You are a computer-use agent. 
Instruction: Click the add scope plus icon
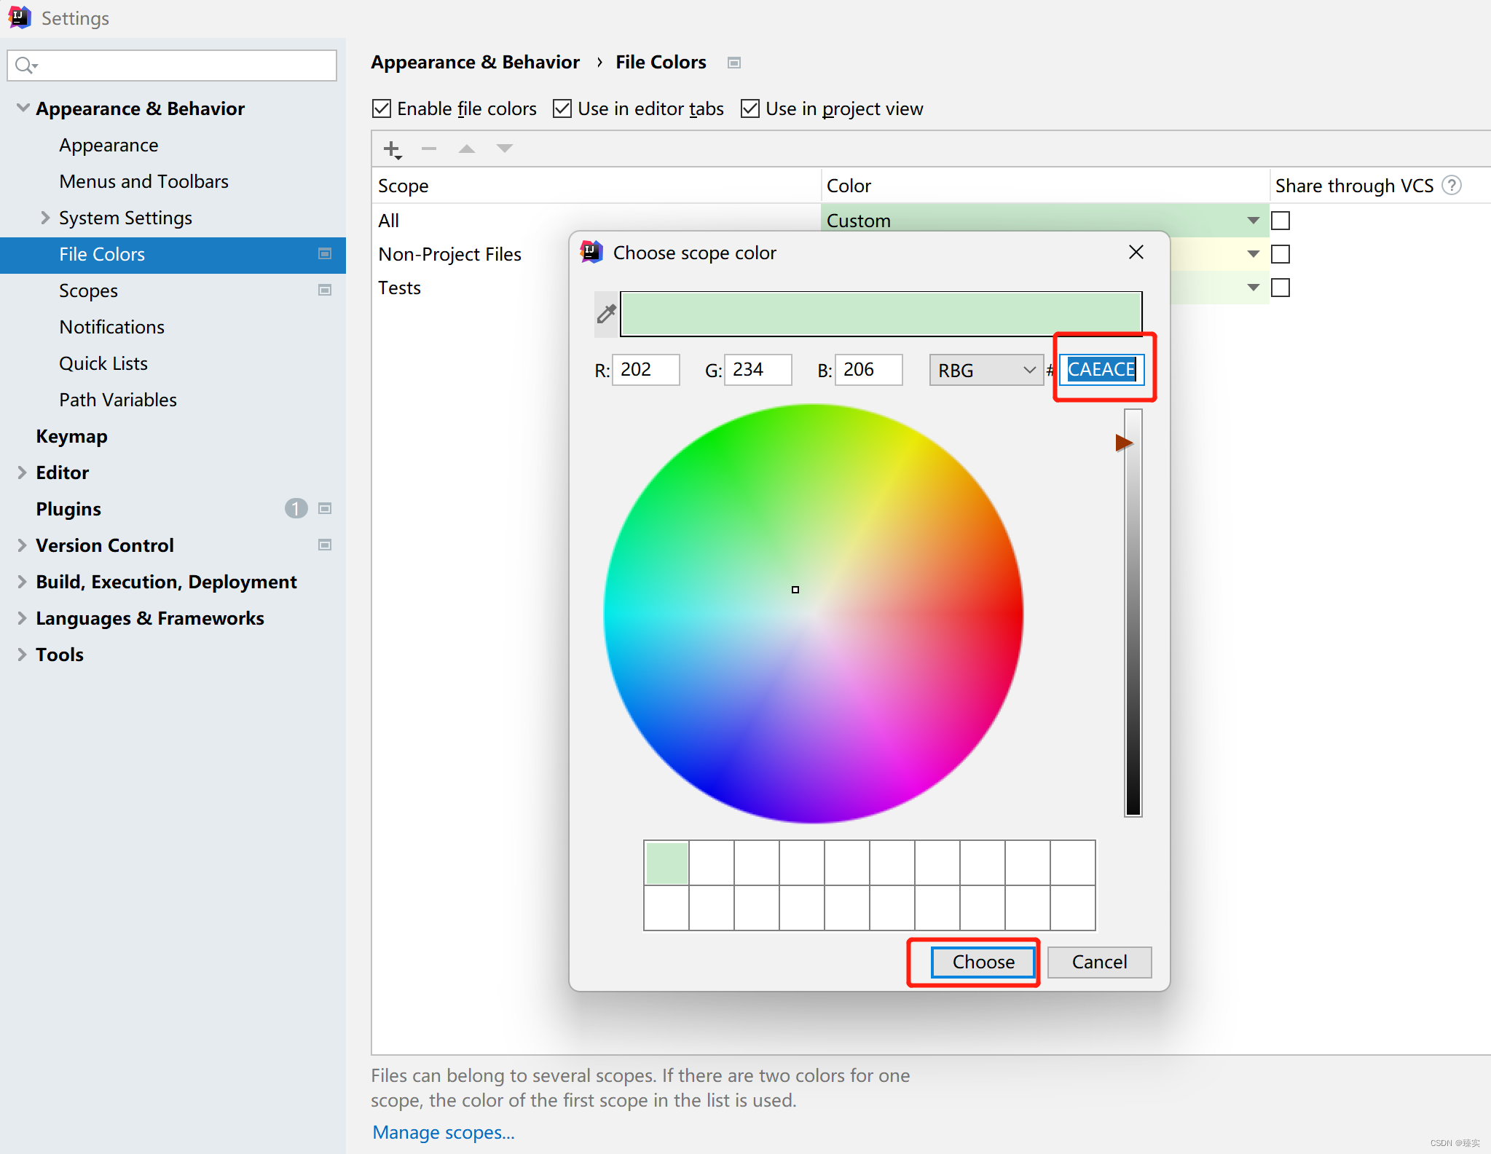[x=392, y=149]
